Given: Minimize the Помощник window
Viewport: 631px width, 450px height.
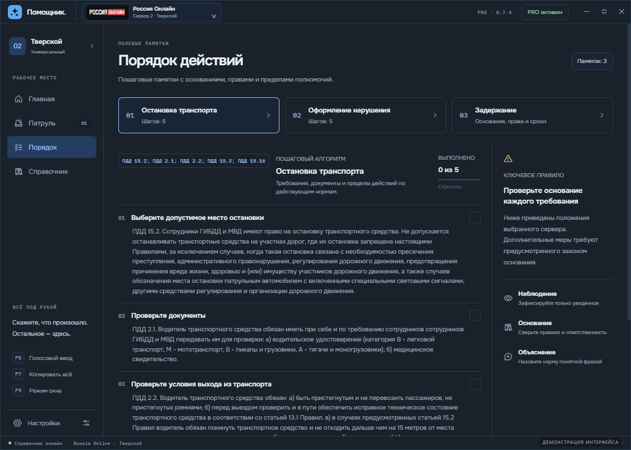Looking at the screenshot, I should click(586, 12).
